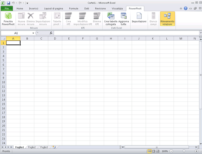Image resolution: width=202 pixels, height=154 pixels.
Task: Click the Name Box showing A1
Action: [16, 33]
